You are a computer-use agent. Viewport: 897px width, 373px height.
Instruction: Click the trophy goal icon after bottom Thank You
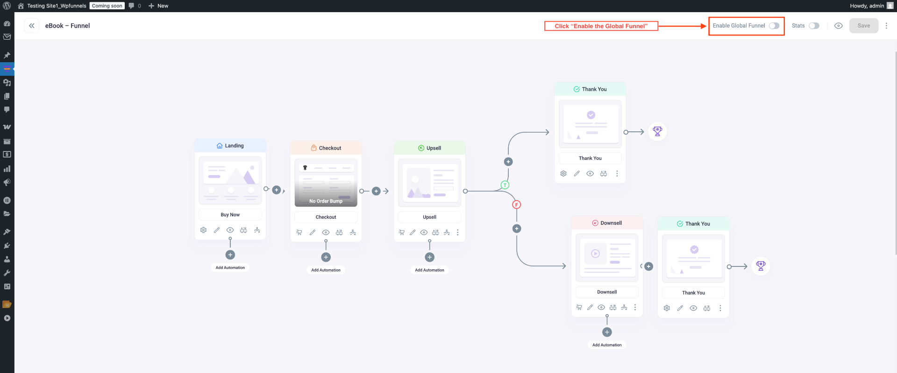(761, 266)
